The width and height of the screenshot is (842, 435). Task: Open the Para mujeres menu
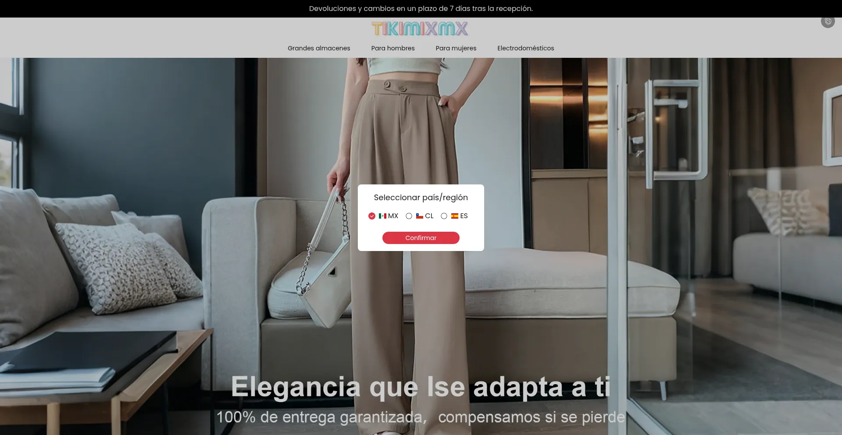(x=456, y=48)
